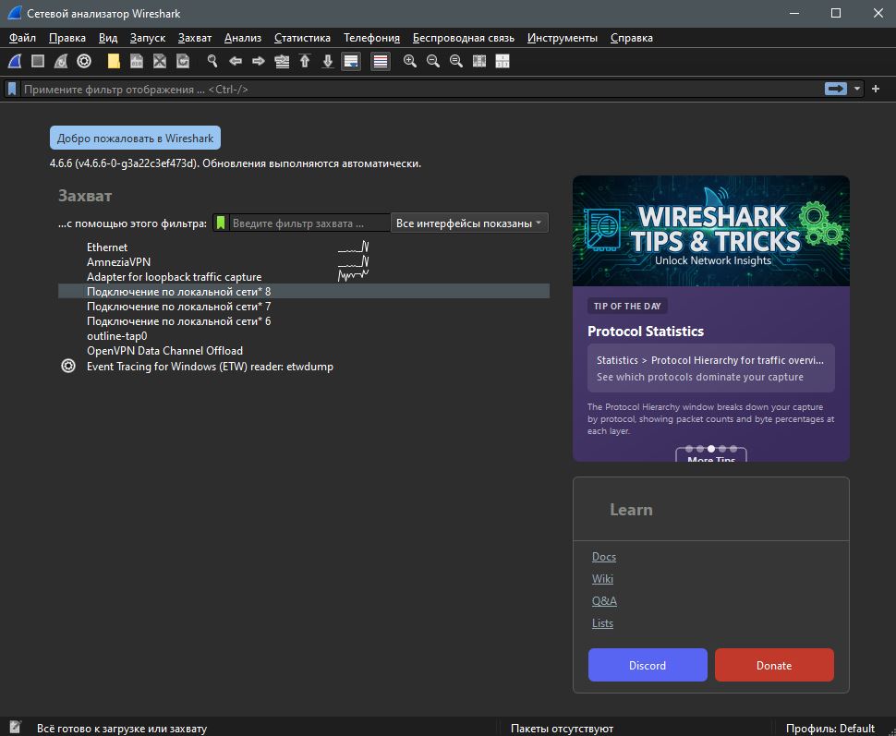Open the Запуск menu
Image resolution: width=896 pixels, height=736 pixels.
pos(148,38)
